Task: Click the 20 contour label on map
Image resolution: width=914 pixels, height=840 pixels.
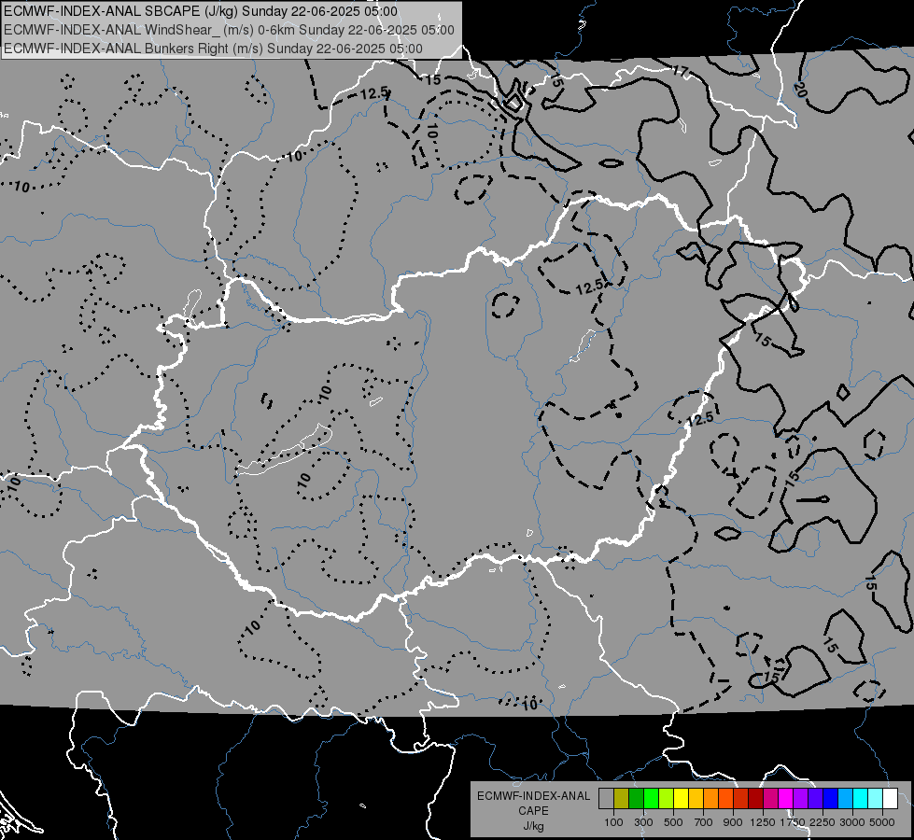Action: [x=800, y=90]
